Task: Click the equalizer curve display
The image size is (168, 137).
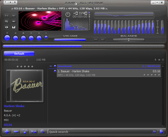Action: pos(124,15)
